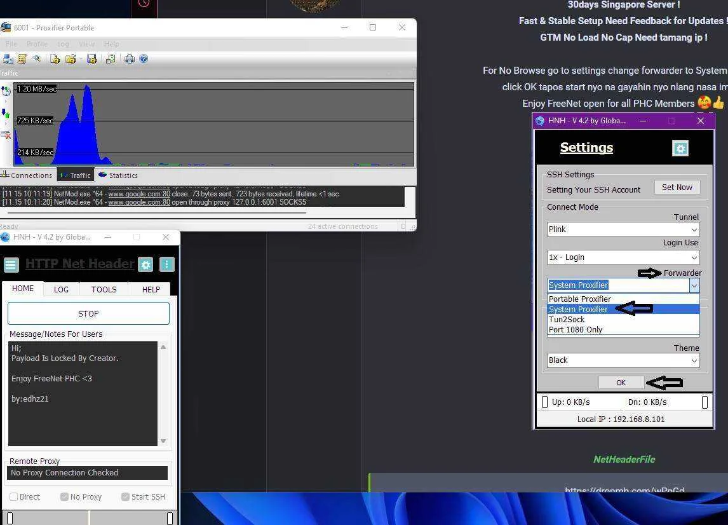Open Name Resolution magnifier icon
Screen dimensions: 728x525
tap(36, 58)
